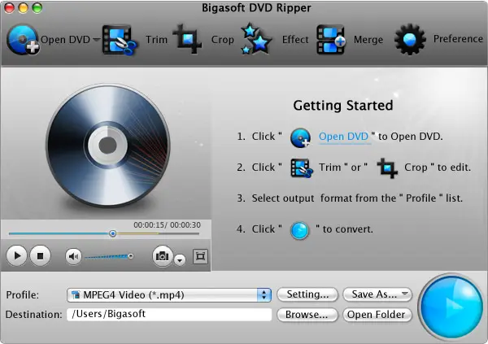The width and height of the screenshot is (488, 344).
Task: Click the Profile dropdown stepper arrows
Action: tap(264, 294)
